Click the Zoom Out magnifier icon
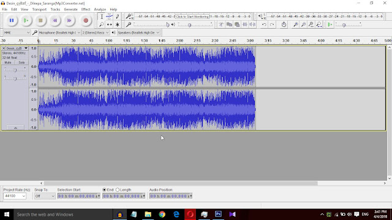Image resolution: width=392 pixels, height=220 pixels. click(x=303, y=24)
